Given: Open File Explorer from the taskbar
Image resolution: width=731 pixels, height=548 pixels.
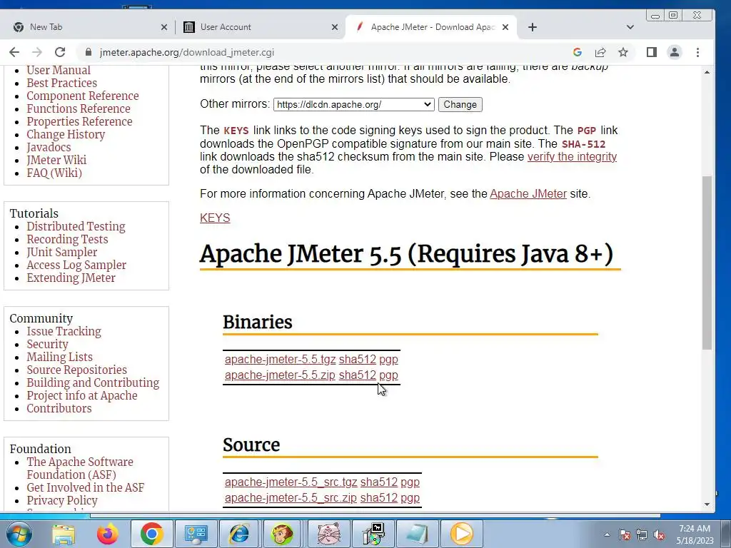Looking at the screenshot, I should tap(64, 534).
